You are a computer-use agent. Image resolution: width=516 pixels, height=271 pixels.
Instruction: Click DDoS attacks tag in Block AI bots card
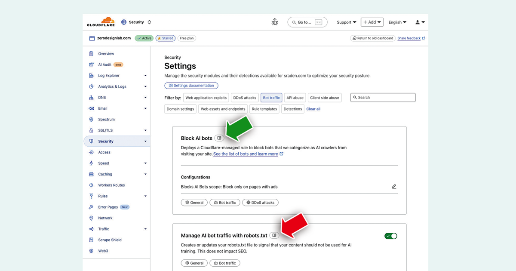(x=261, y=202)
